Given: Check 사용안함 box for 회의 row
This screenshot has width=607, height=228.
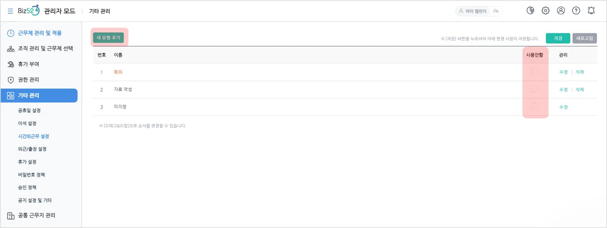Looking at the screenshot, I should point(535,72).
